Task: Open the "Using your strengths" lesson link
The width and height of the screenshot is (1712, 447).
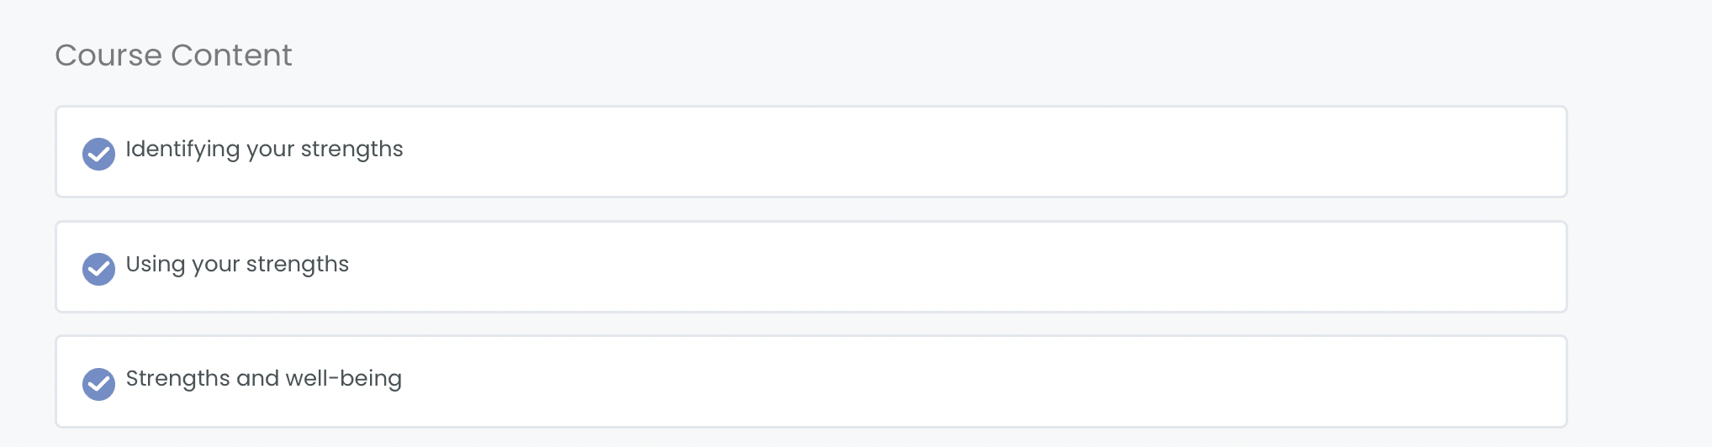Action: (237, 264)
